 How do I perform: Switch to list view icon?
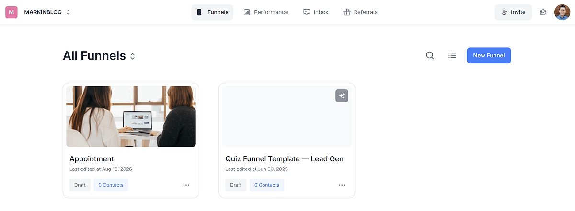(452, 55)
